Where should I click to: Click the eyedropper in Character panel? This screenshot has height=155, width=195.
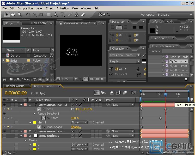pos(144,55)
